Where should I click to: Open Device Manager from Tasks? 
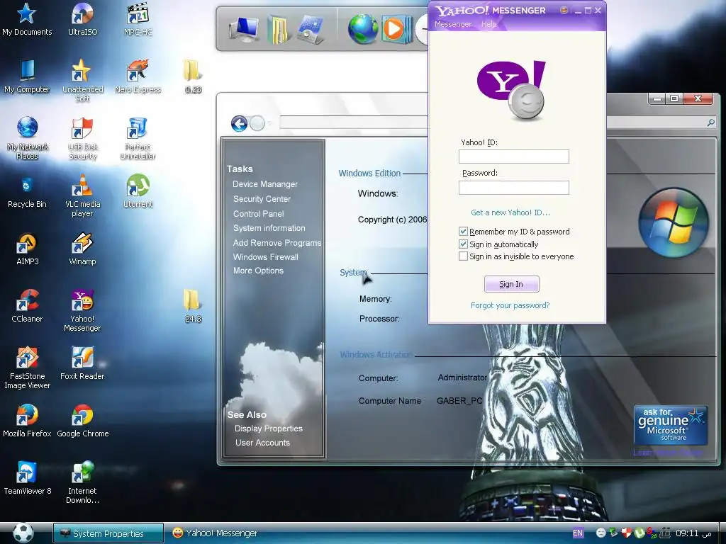tap(265, 184)
